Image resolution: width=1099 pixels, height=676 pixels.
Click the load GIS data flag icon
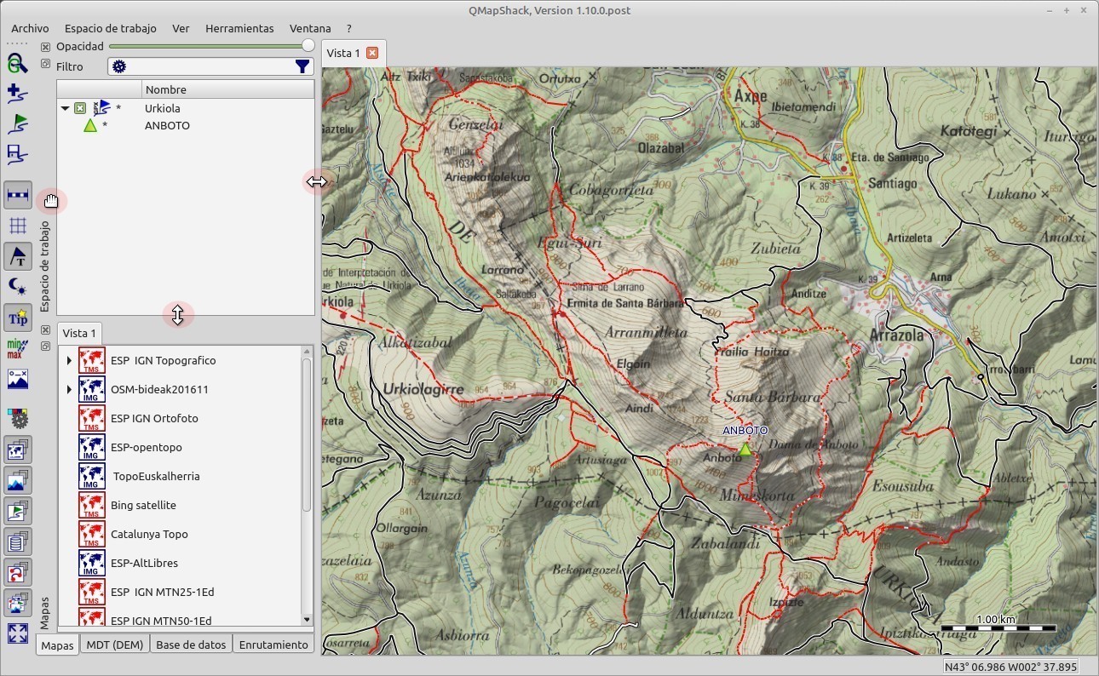tap(18, 124)
